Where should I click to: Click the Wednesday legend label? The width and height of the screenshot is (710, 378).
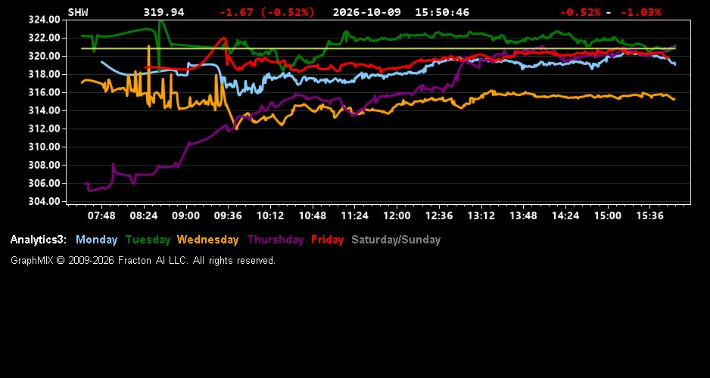(x=208, y=240)
